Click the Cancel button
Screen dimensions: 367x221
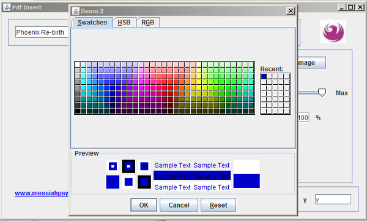(179, 205)
